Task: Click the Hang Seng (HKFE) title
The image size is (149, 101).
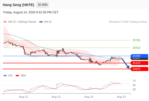Action: [x=18, y=5]
